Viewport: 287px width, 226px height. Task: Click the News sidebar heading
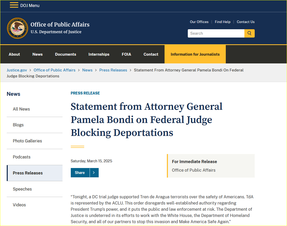point(13,94)
